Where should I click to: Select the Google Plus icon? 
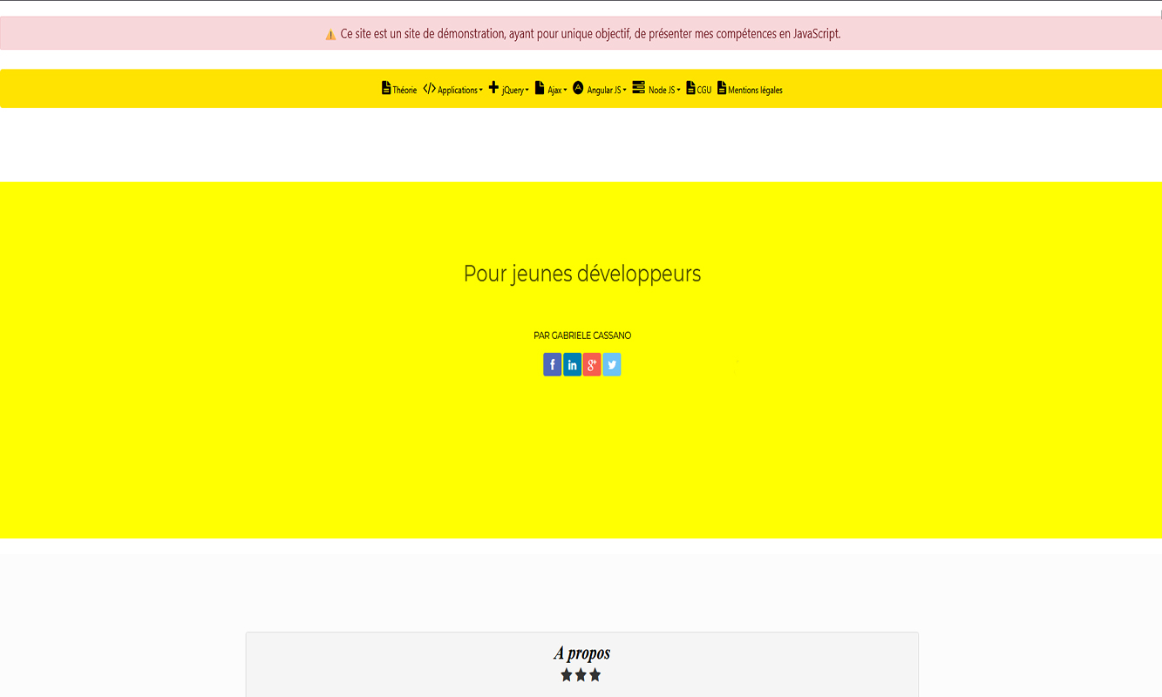click(592, 364)
